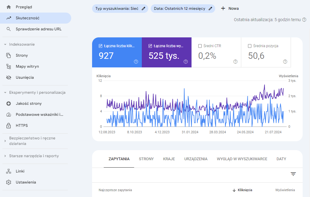Switch to the URZĄDZENIA tab

point(196,159)
